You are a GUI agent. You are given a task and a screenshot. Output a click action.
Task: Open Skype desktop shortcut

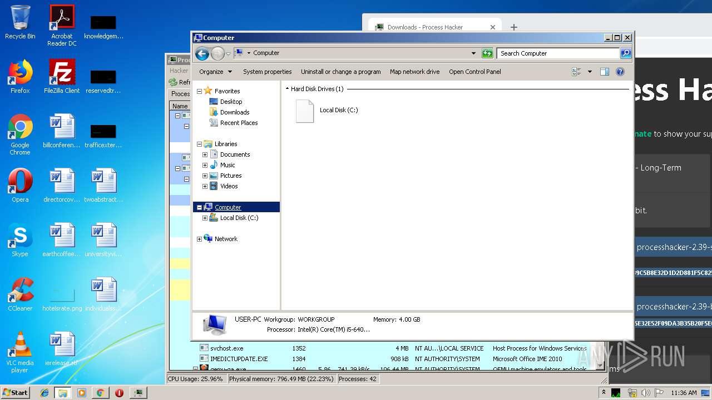pos(20,240)
